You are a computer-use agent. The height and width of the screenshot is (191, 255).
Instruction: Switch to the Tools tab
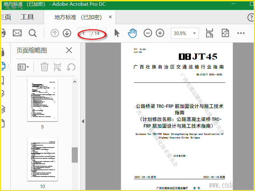27,17
